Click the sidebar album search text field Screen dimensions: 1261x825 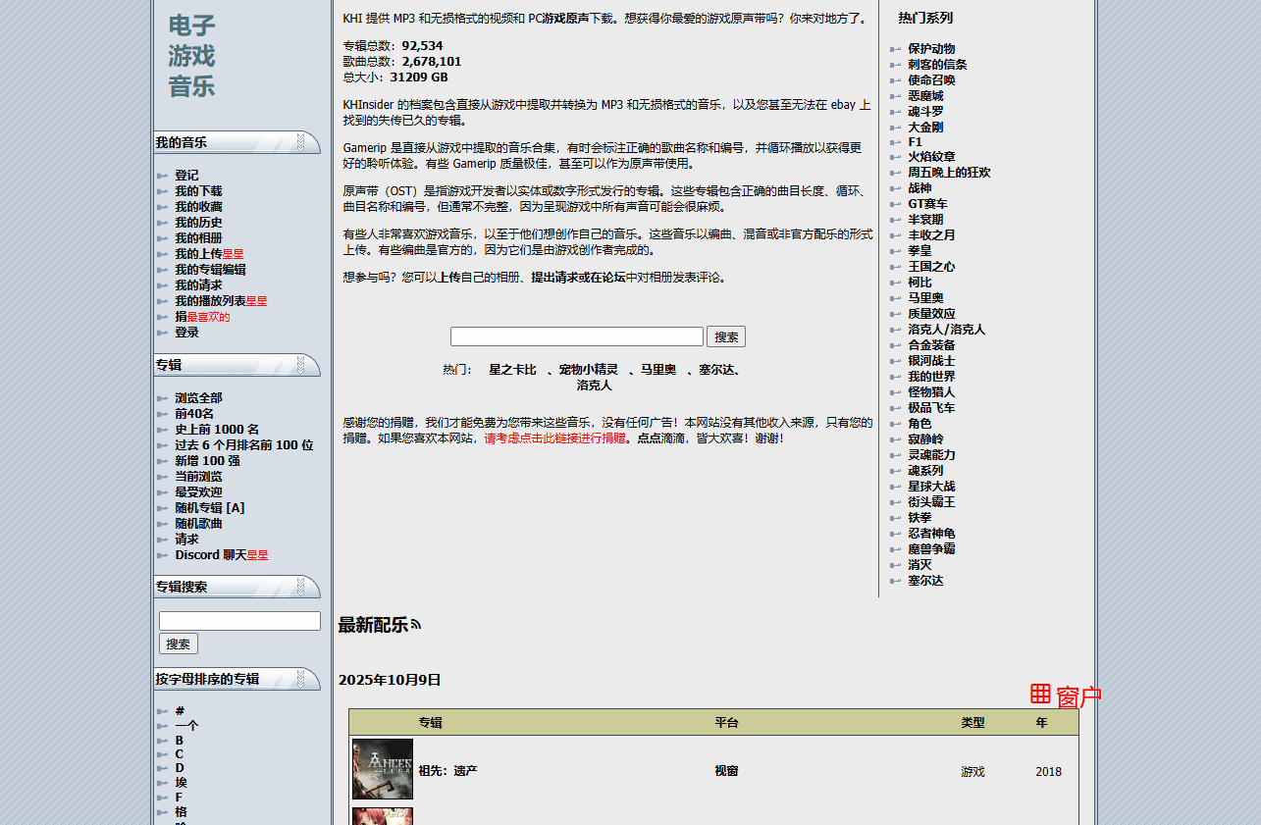pos(239,621)
